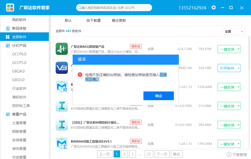Maximize the window with the square icon
251x159 pixels.
231,8
